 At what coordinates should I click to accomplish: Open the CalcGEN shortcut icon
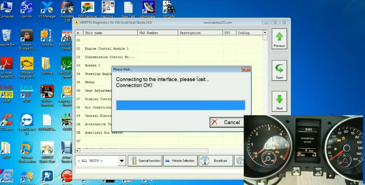coord(66,68)
